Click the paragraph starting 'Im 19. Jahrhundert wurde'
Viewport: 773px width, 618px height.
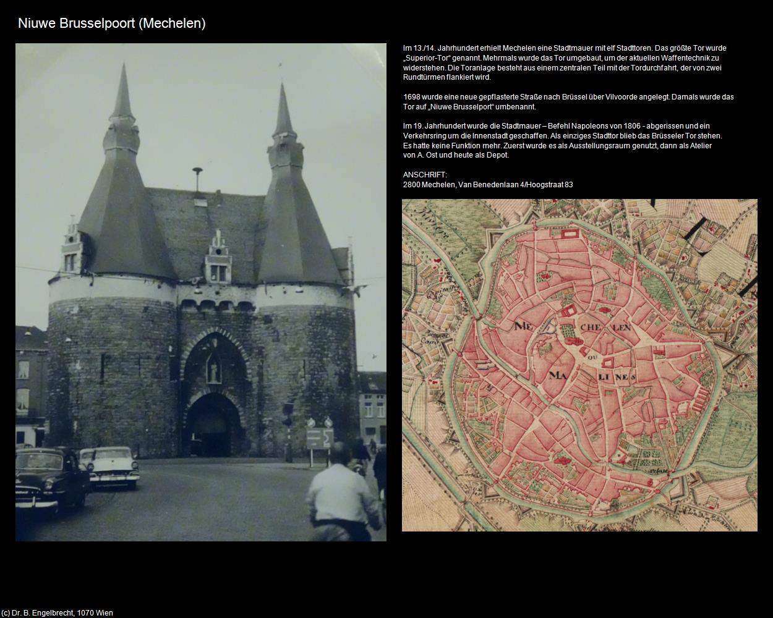(x=563, y=140)
